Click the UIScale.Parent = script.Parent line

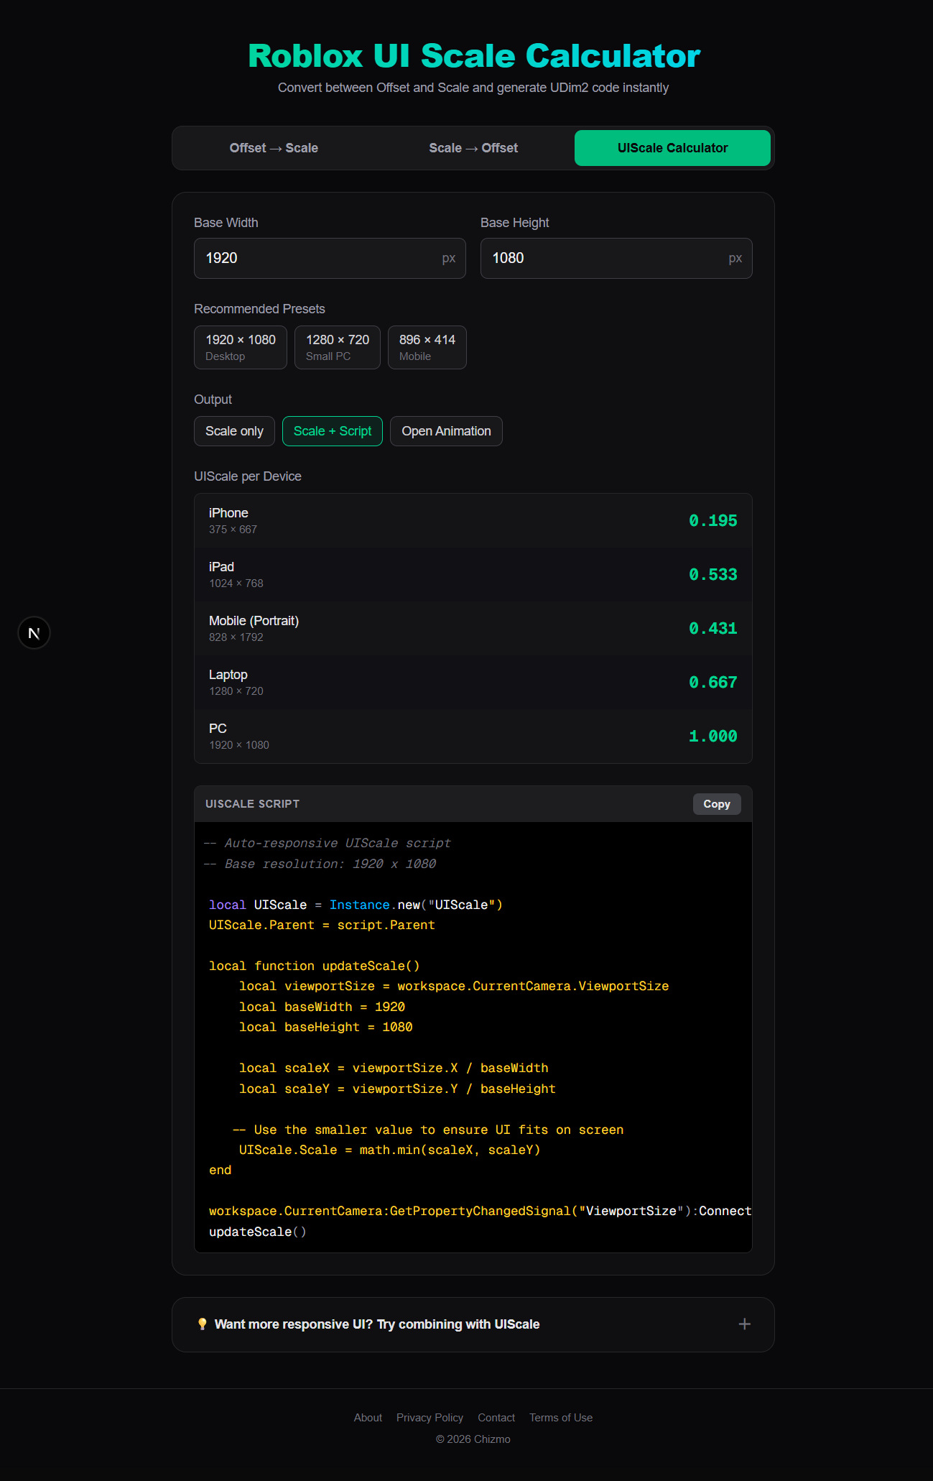pyautogui.click(x=322, y=926)
